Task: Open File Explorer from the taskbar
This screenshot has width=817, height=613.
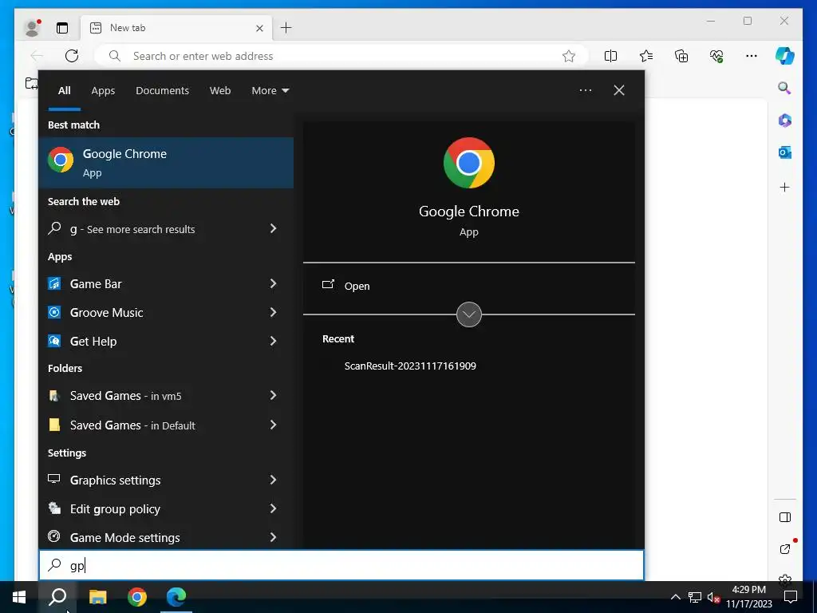Action: click(97, 597)
